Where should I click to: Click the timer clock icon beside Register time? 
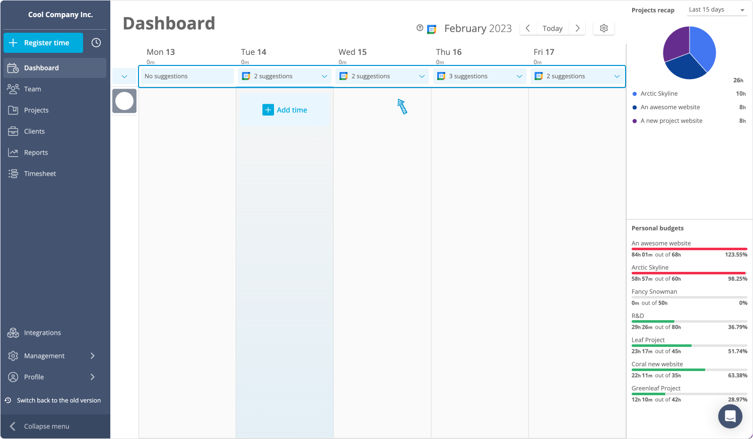[96, 43]
